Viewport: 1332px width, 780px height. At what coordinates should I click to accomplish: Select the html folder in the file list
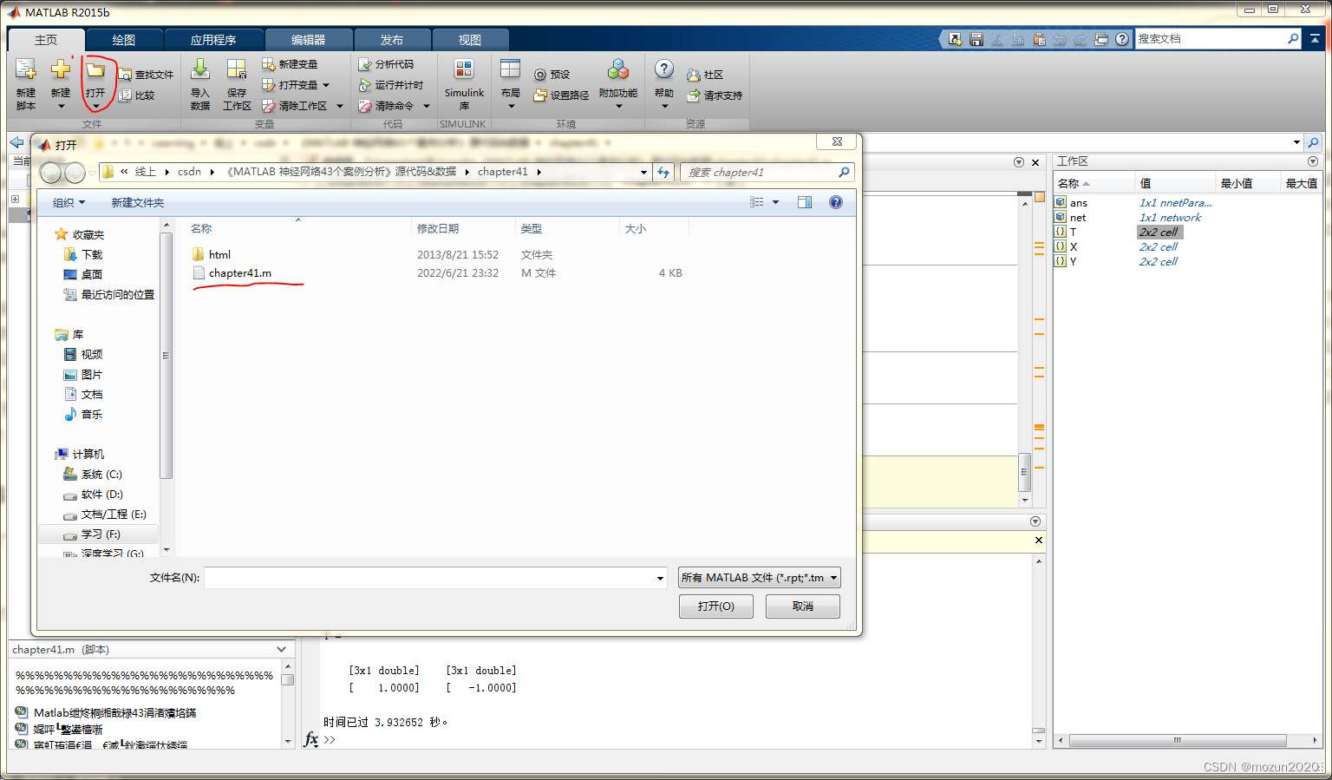[211, 255]
